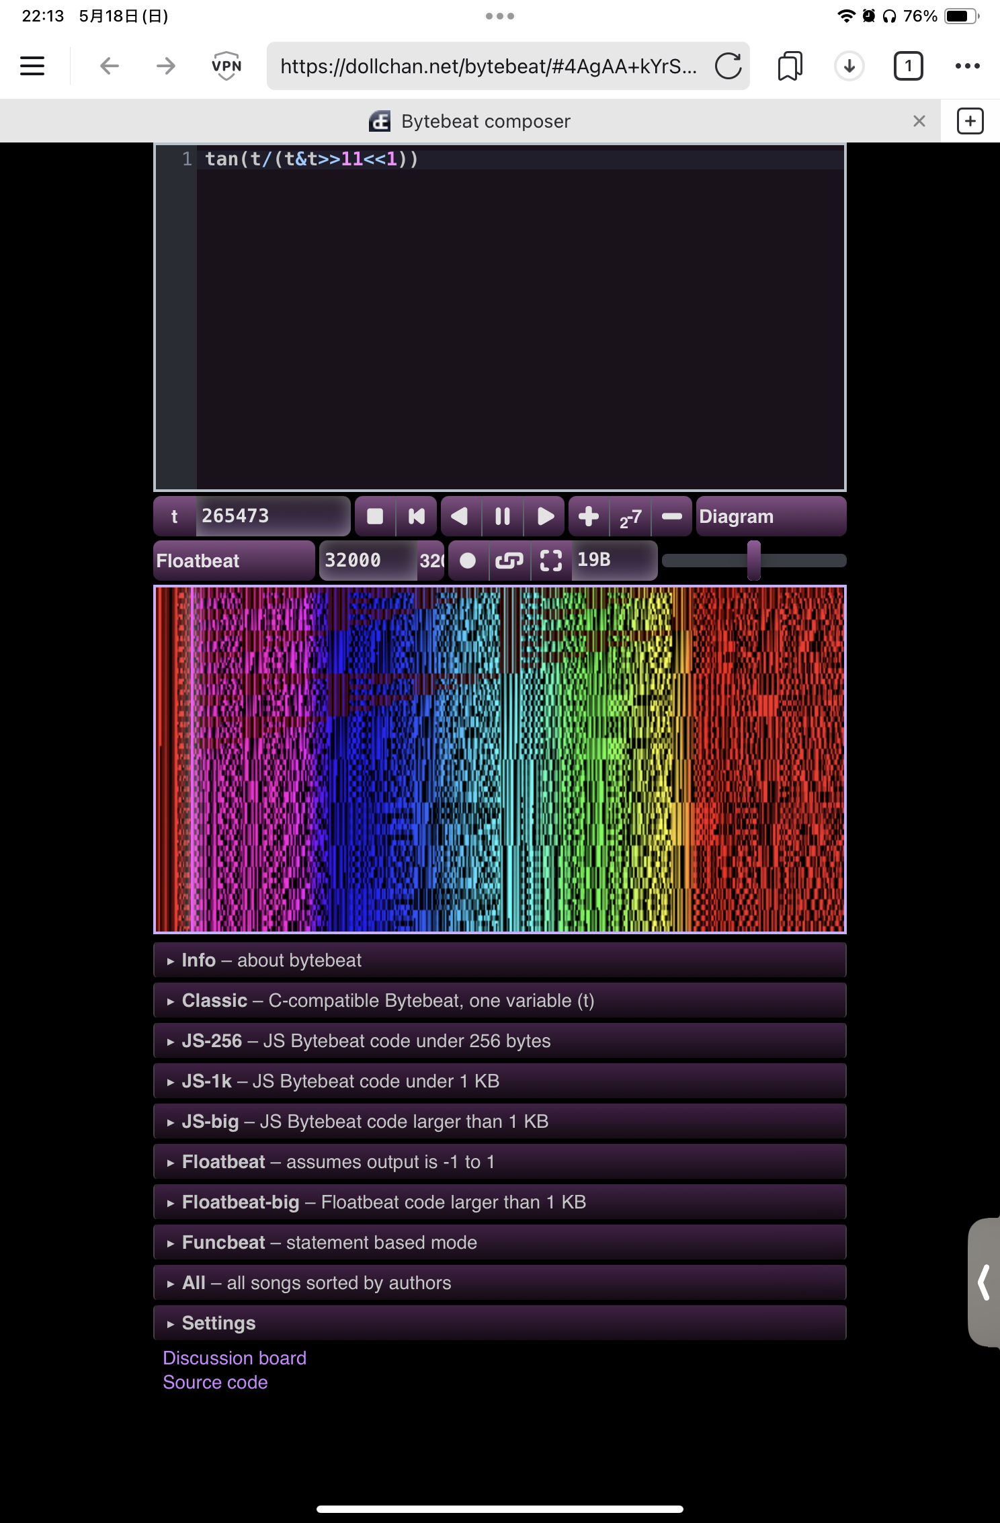Open the three-dot browser options menu

tap(967, 66)
